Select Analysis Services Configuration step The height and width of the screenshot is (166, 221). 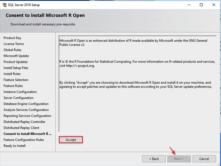(x=26, y=110)
